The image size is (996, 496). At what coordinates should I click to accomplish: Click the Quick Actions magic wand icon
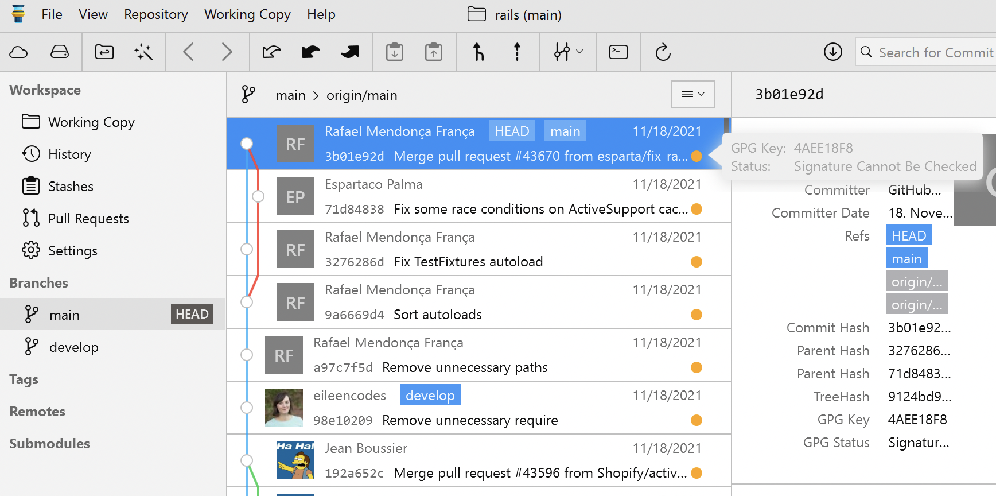click(x=143, y=52)
